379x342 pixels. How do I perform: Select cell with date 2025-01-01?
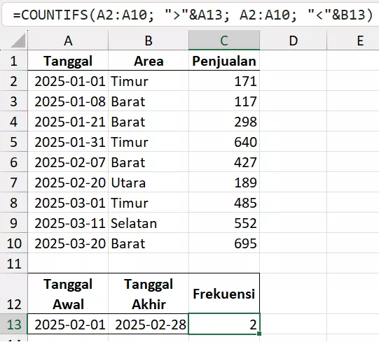(68, 81)
